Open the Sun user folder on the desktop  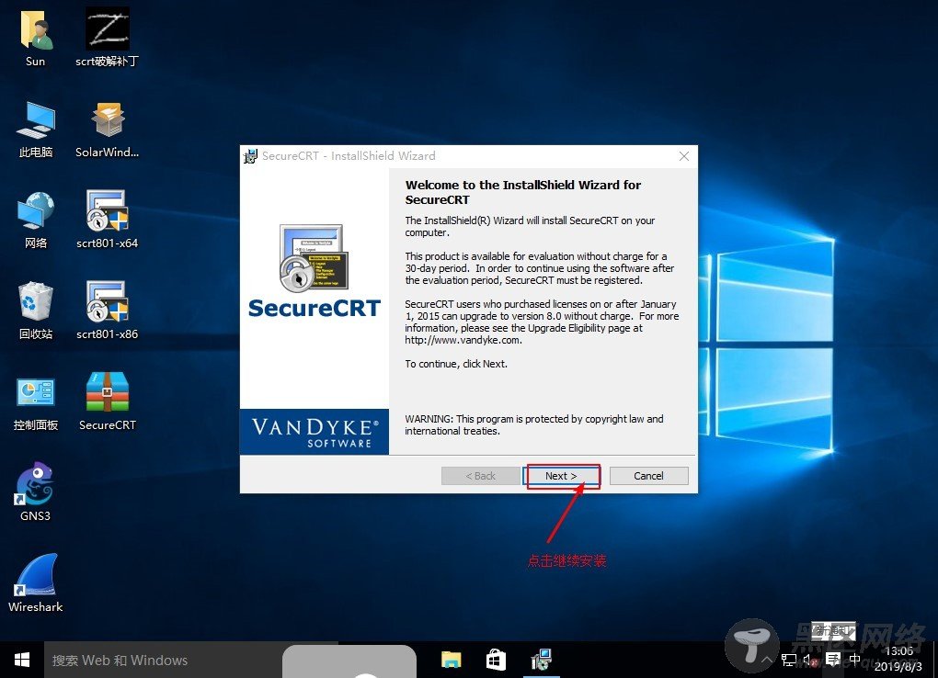[35, 38]
